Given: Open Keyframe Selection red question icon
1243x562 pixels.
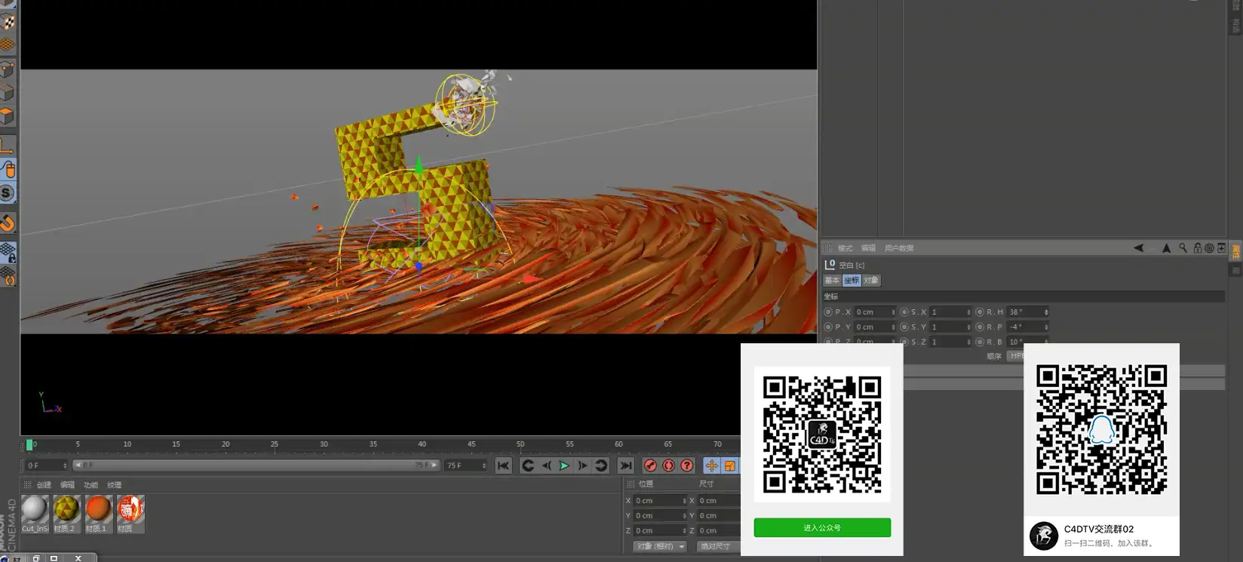Looking at the screenshot, I should coord(686,465).
